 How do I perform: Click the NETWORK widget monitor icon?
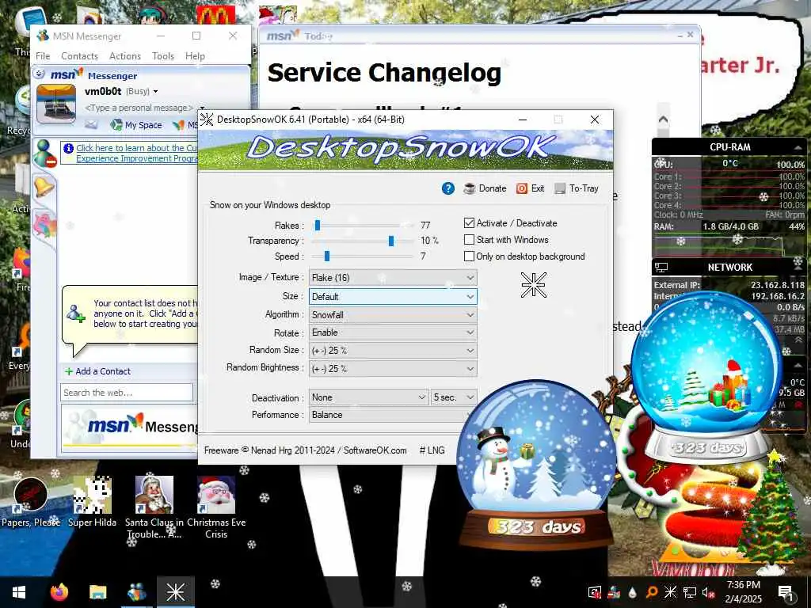[661, 268]
